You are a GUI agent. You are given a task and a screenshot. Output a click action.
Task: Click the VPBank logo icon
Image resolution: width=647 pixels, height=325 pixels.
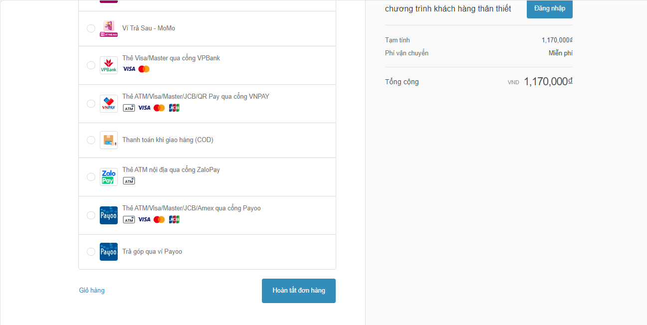pyautogui.click(x=109, y=65)
